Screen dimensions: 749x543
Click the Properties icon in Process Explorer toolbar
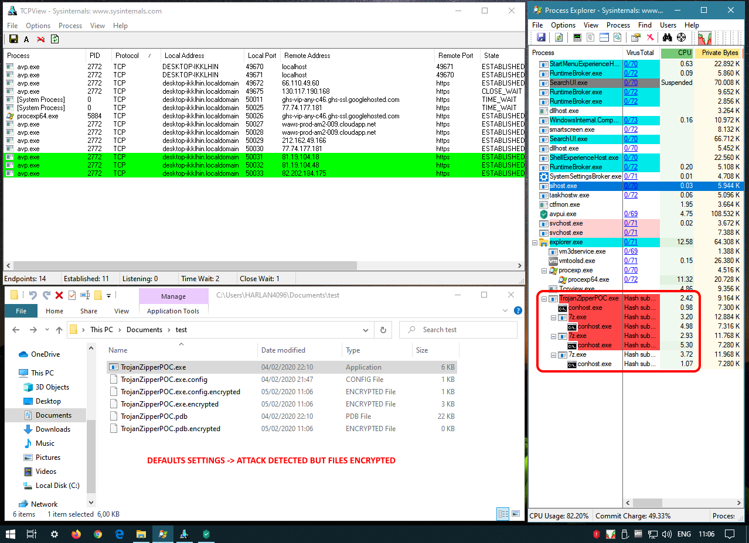(x=635, y=37)
